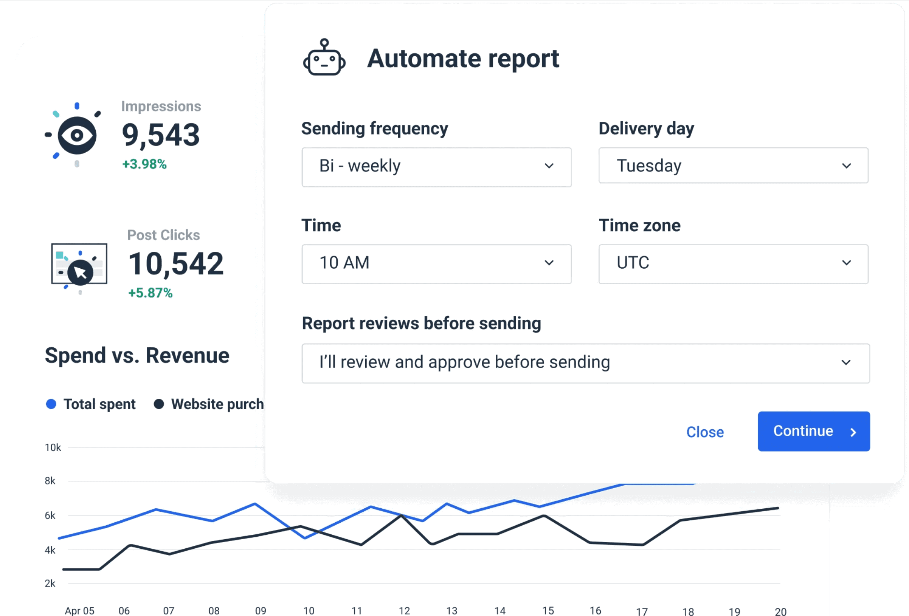Click the arrow icon inside Continue button
The height and width of the screenshot is (616, 909).
pyautogui.click(x=853, y=432)
